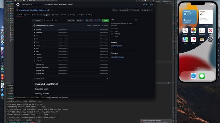Open the linux folder

tap(38, 42)
